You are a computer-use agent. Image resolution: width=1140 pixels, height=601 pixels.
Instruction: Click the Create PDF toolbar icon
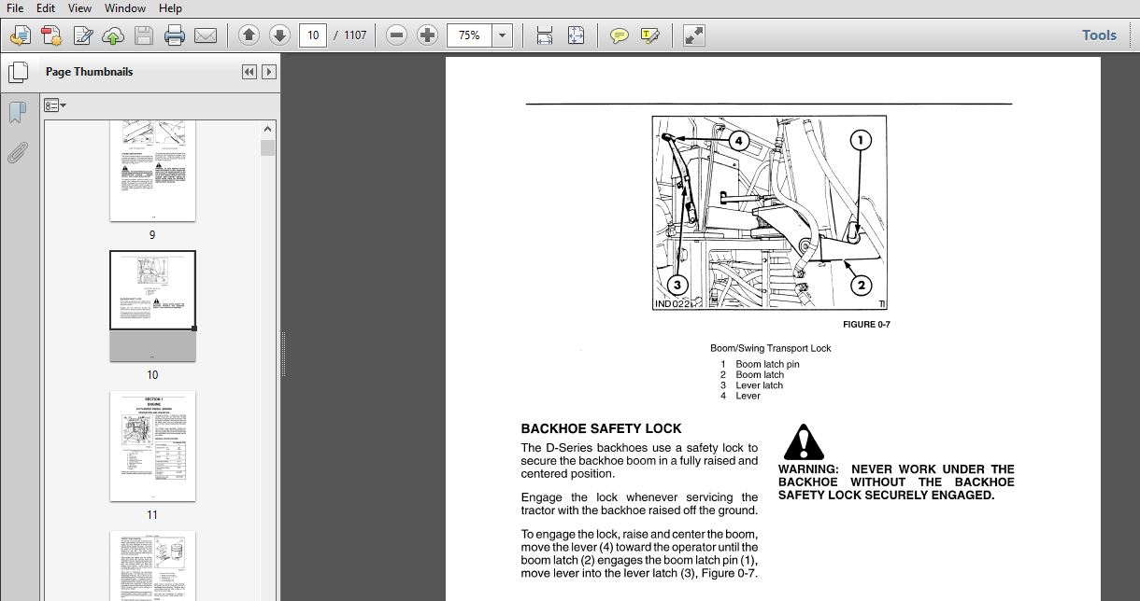tap(50, 35)
